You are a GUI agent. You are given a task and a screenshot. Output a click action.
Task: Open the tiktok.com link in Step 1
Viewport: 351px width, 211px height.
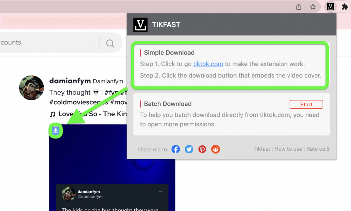pyautogui.click(x=208, y=64)
